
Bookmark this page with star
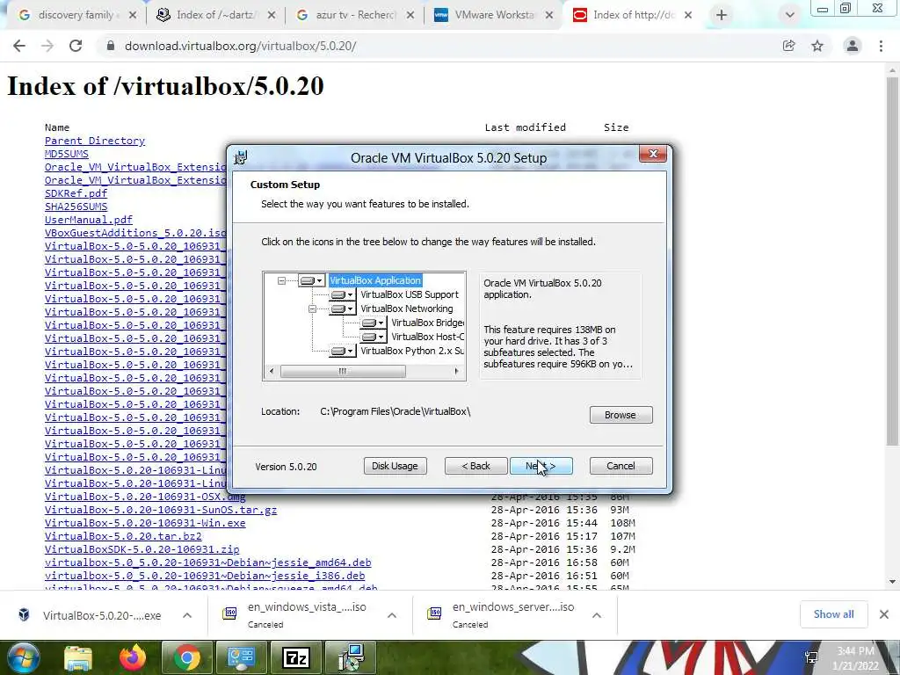817,46
